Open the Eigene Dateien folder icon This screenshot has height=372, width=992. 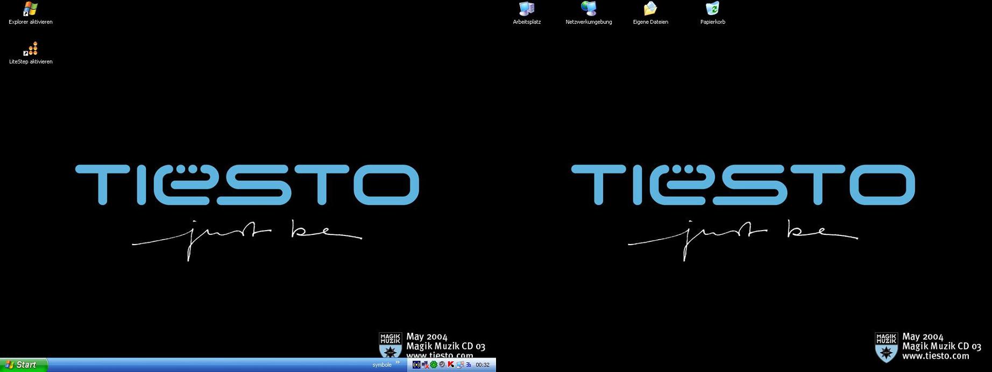click(650, 13)
